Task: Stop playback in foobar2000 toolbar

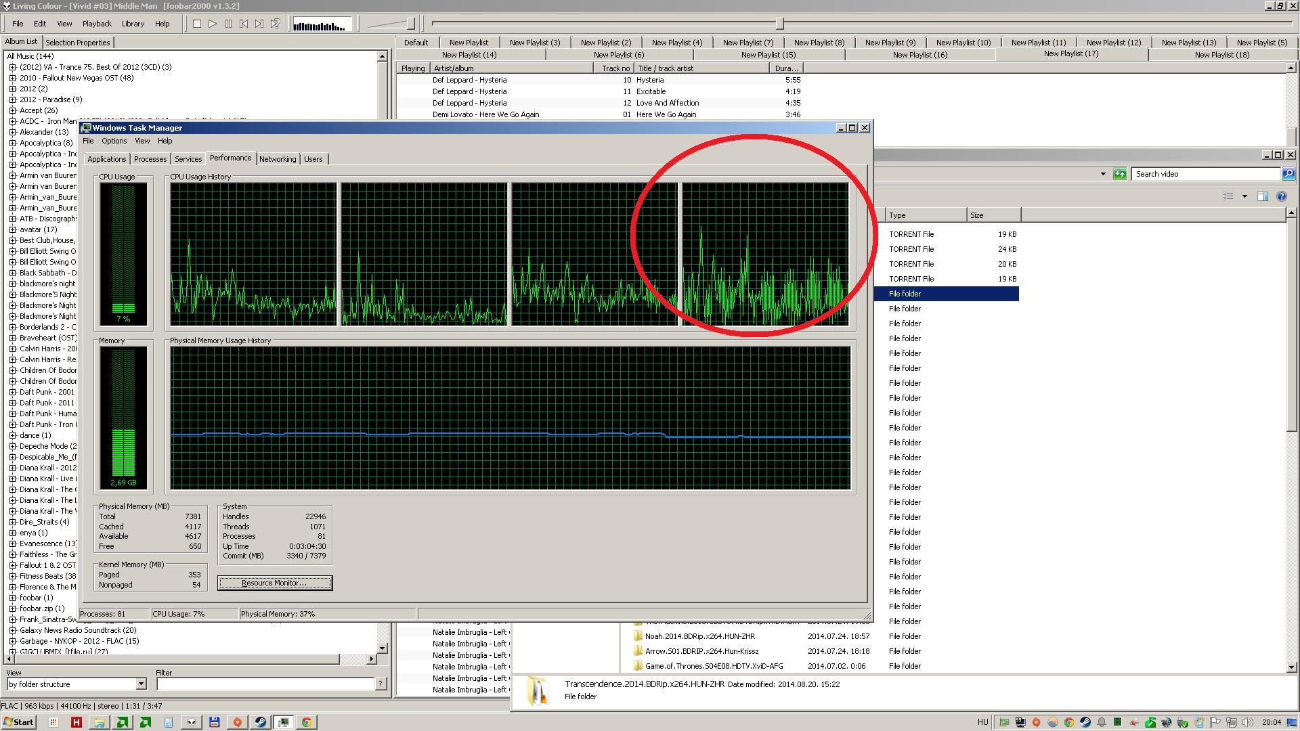Action: point(197,24)
